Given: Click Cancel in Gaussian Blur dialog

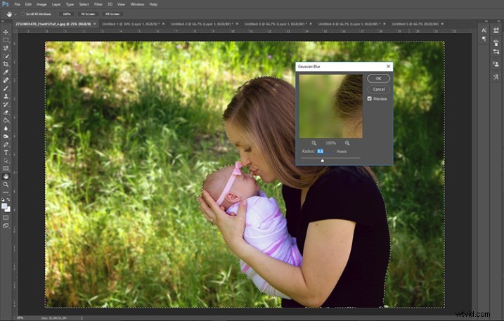Looking at the screenshot, I should [378, 89].
